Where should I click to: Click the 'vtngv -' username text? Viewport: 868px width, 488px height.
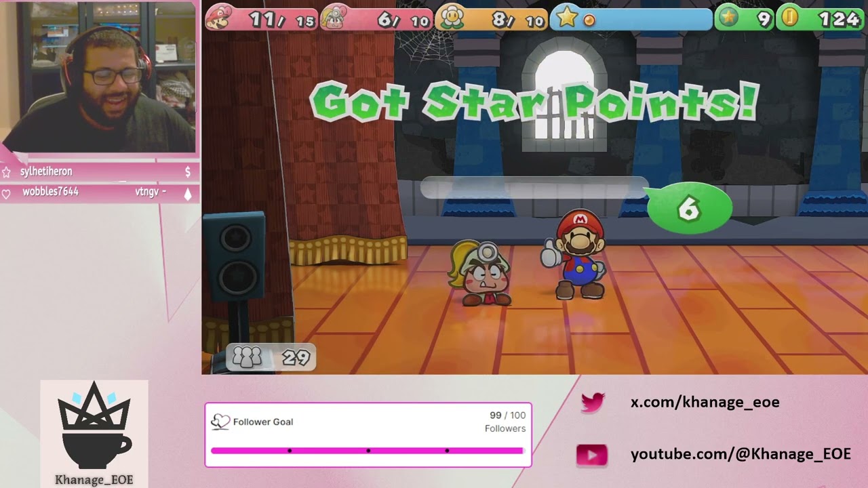(x=151, y=192)
